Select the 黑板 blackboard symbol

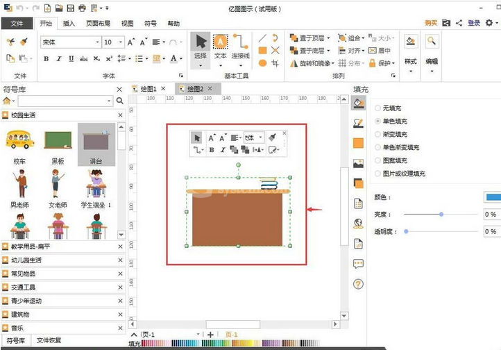pos(58,144)
